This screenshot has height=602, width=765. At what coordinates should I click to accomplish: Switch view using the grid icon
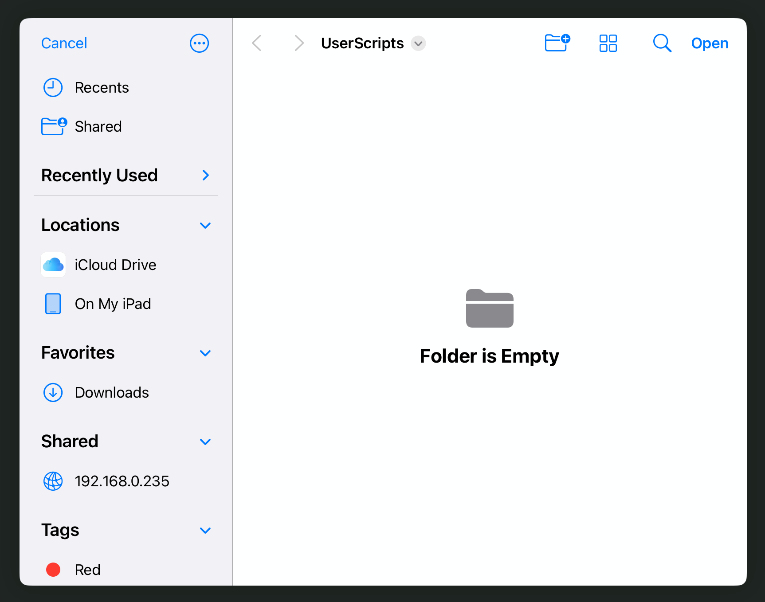click(x=608, y=43)
